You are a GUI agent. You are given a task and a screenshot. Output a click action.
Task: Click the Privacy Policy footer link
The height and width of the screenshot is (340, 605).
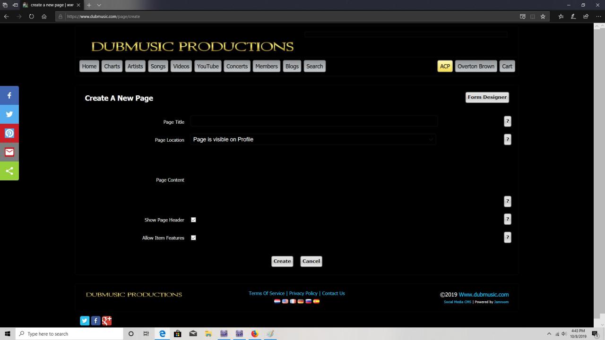(x=303, y=293)
